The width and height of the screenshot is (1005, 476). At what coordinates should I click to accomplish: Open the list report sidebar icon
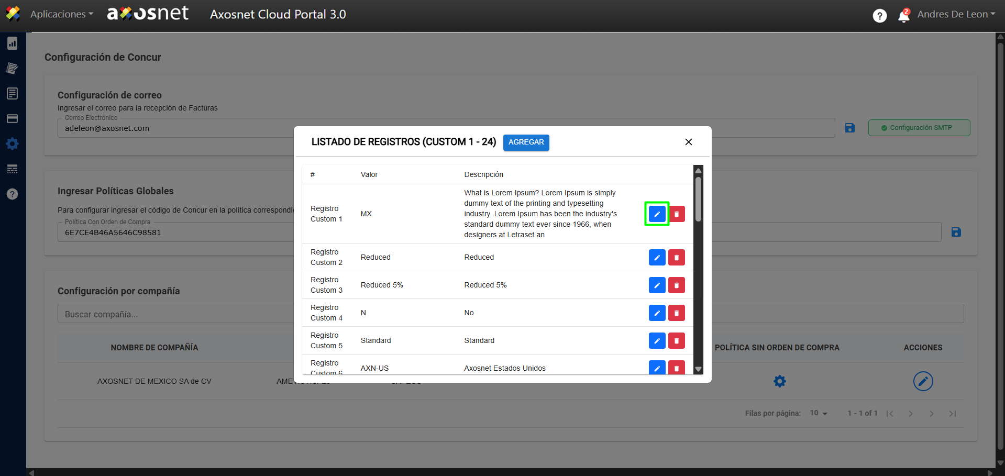point(13,93)
